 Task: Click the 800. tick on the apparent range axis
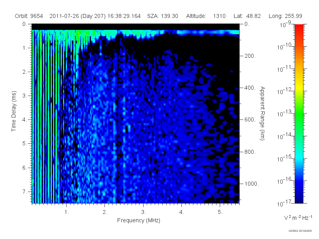coord(250,152)
